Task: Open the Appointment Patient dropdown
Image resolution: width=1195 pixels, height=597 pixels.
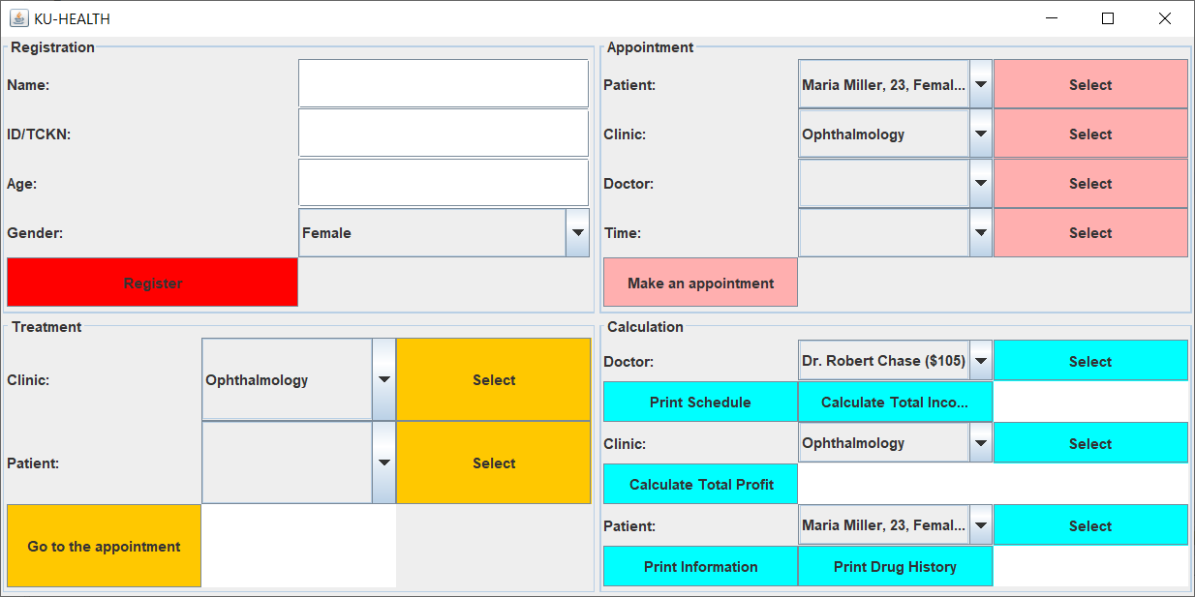Action: pyautogui.click(x=895, y=84)
